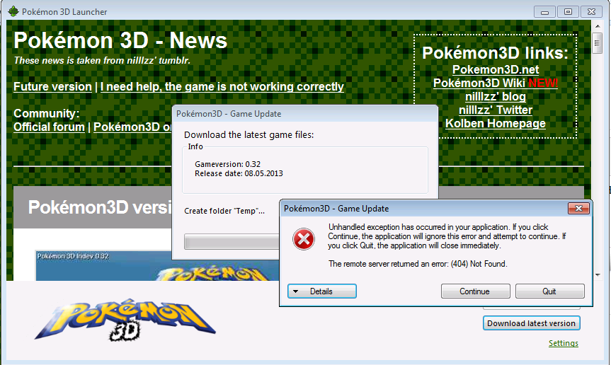The image size is (611, 365).
Task: Click the download progress bar in Game Update
Action: (232, 241)
